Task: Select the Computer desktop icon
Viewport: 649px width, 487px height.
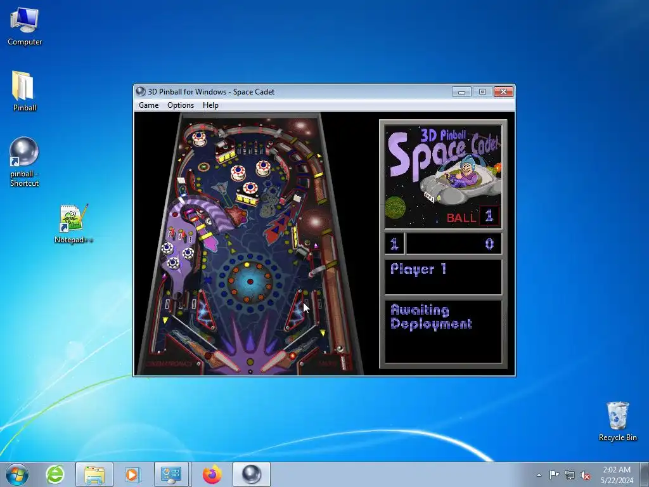Action: [25, 27]
